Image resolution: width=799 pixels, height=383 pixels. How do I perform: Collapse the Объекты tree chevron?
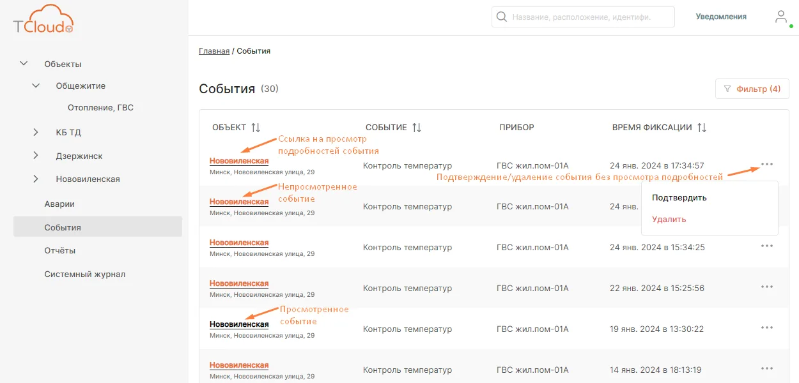pyautogui.click(x=24, y=63)
